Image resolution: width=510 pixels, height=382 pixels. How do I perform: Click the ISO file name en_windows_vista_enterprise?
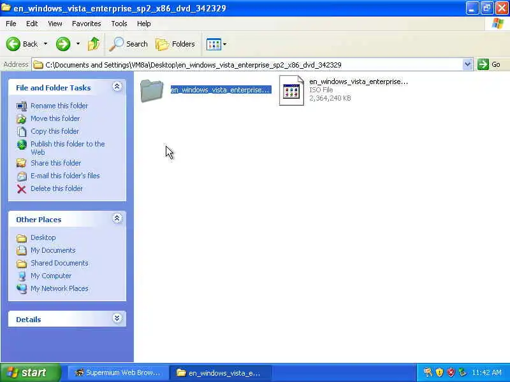tap(358, 82)
